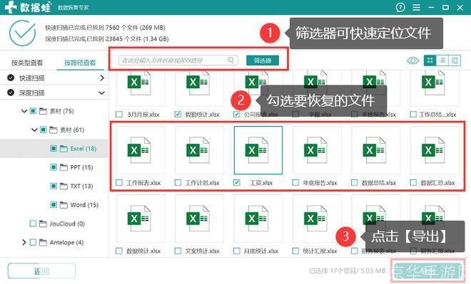This screenshot has height=284, width=471.
Task: Toggle the preview eye icon
Action: pos(413,61)
